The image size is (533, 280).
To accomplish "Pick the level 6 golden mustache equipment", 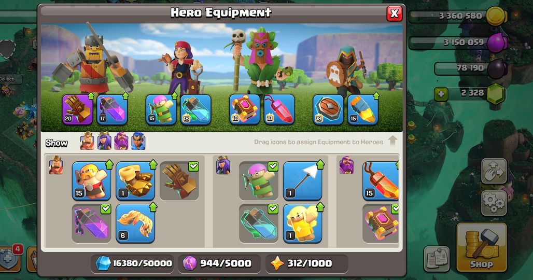I will [x=135, y=223].
